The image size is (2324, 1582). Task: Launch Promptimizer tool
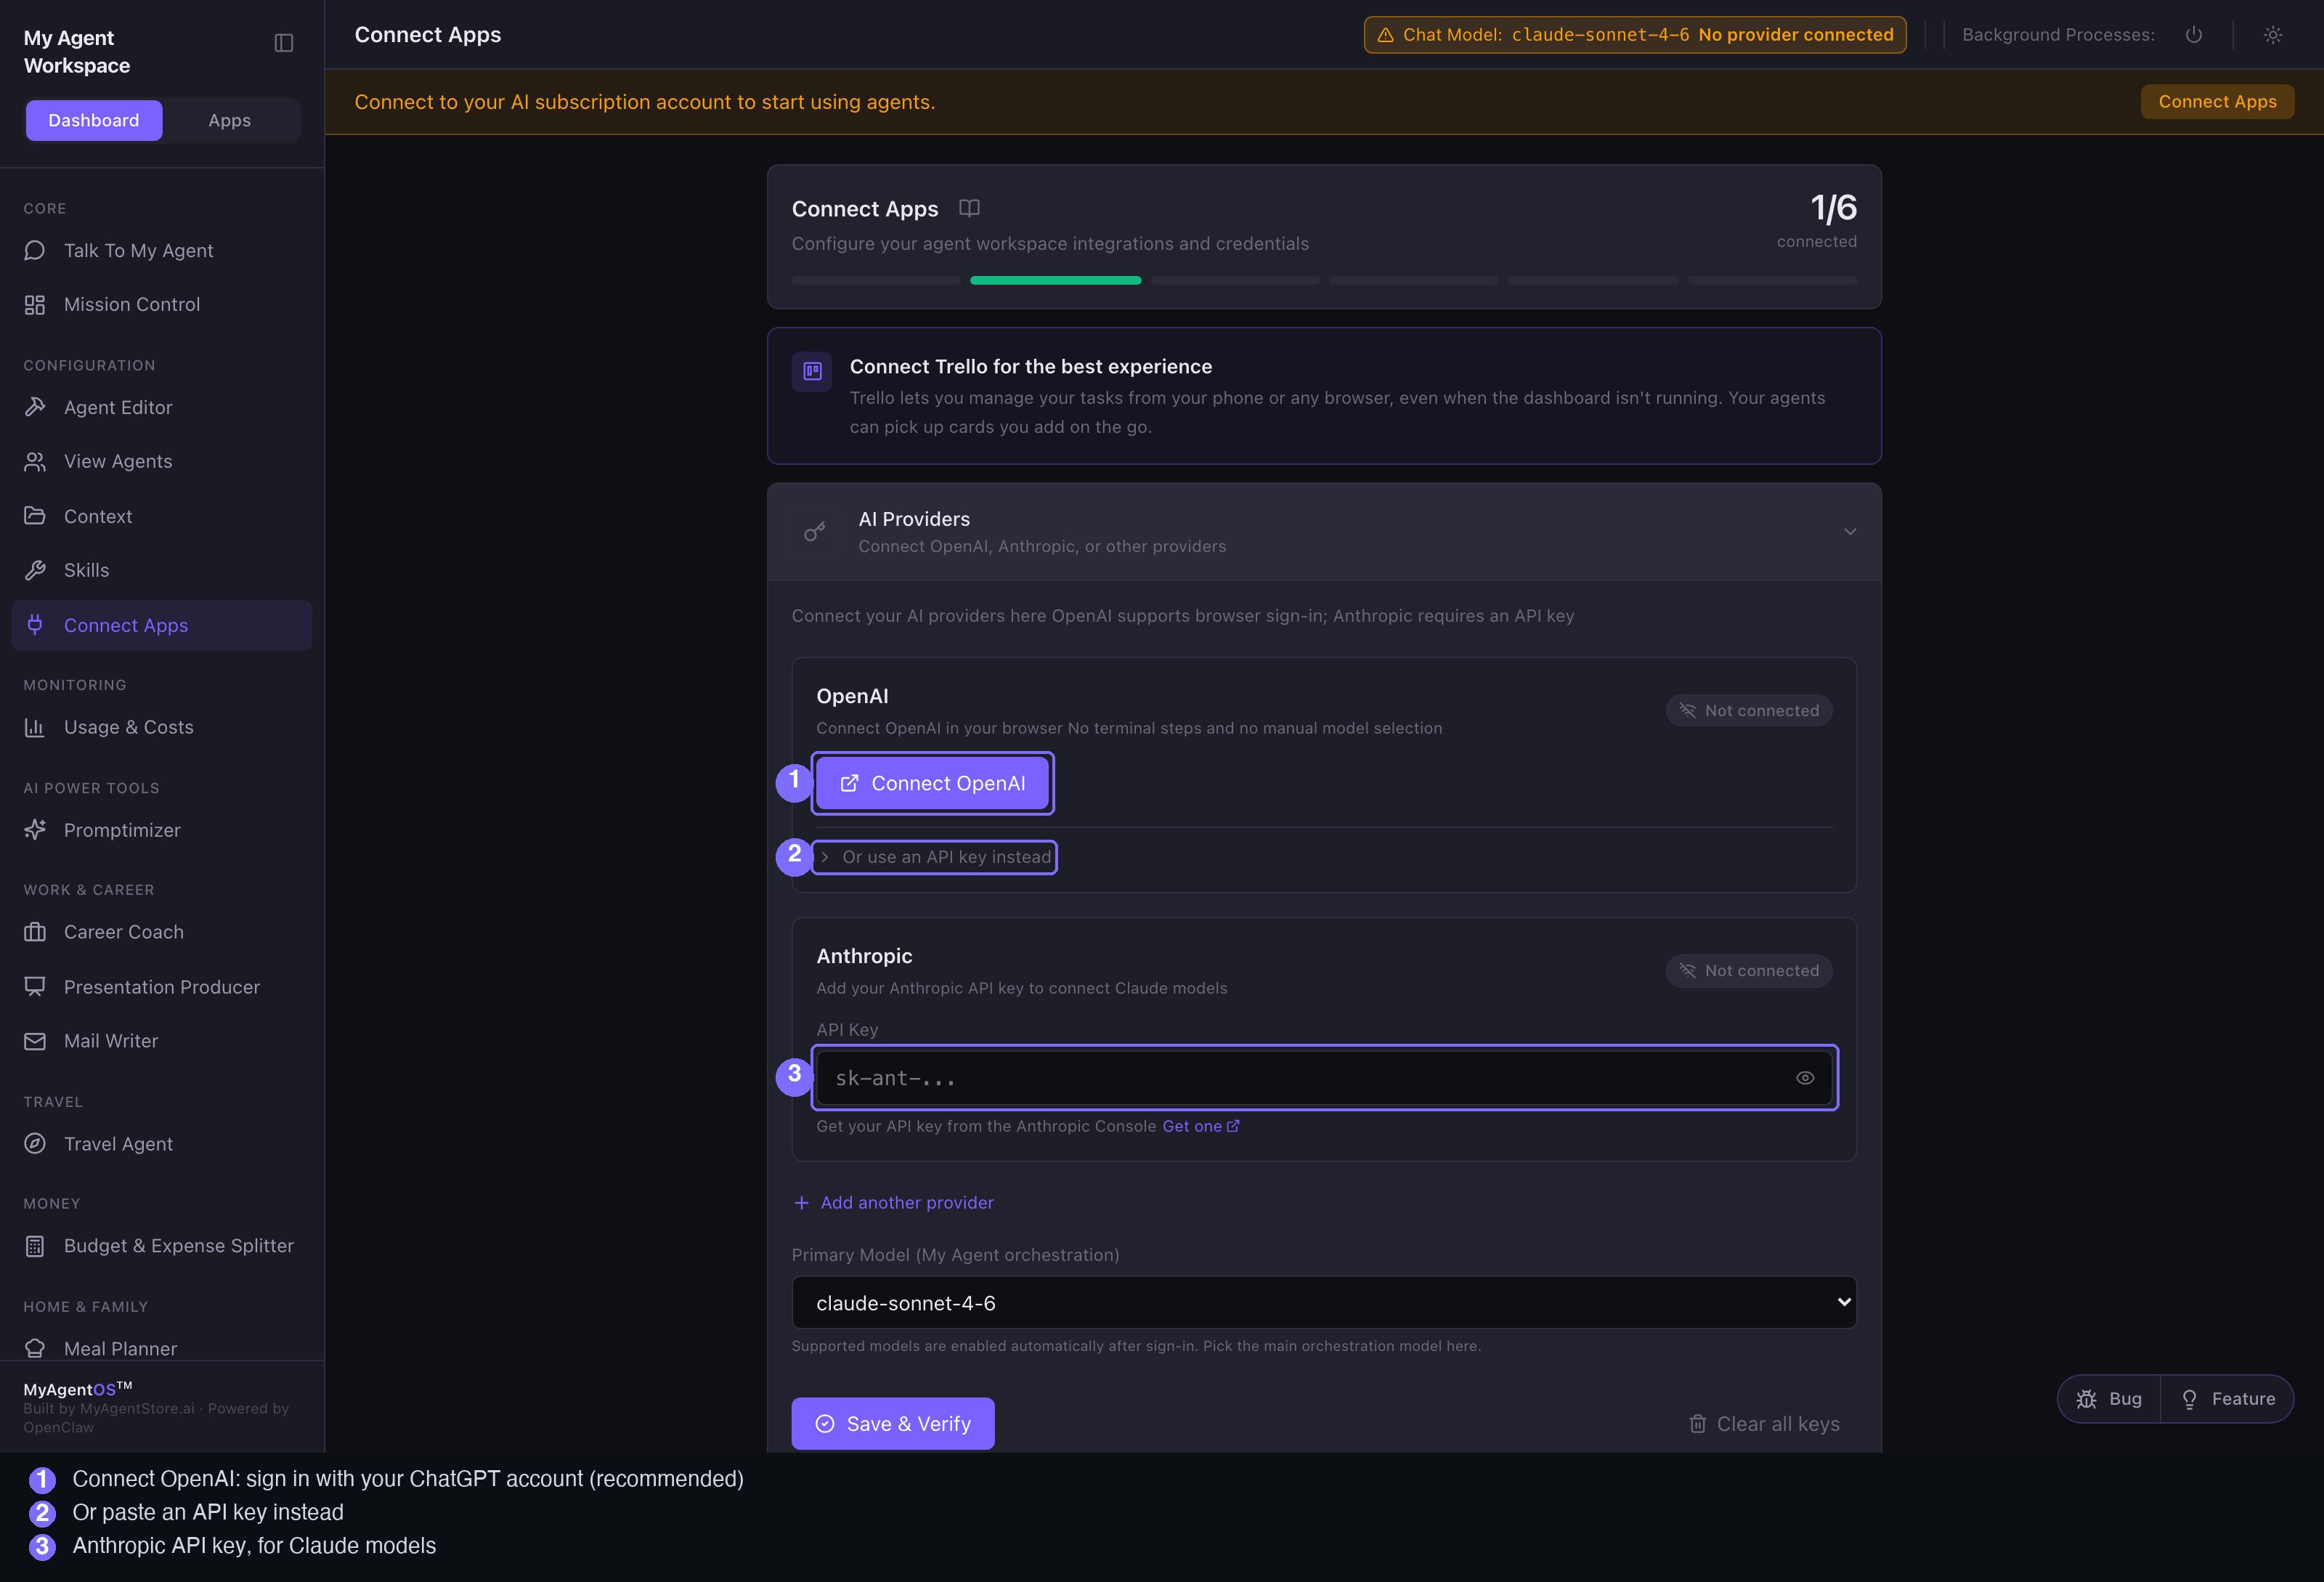tap(161, 830)
